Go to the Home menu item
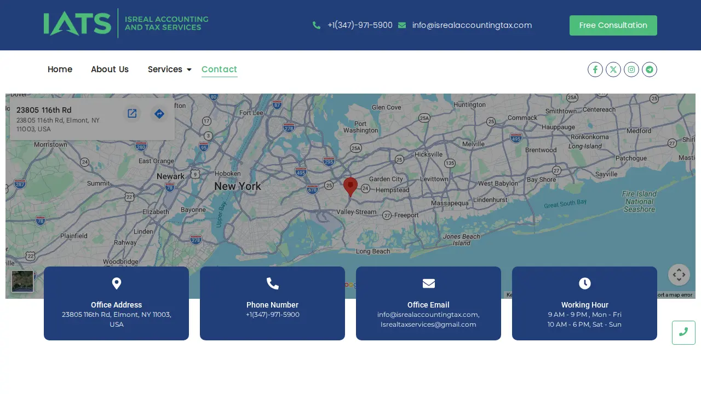 pyautogui.click(x=60, y=69)
